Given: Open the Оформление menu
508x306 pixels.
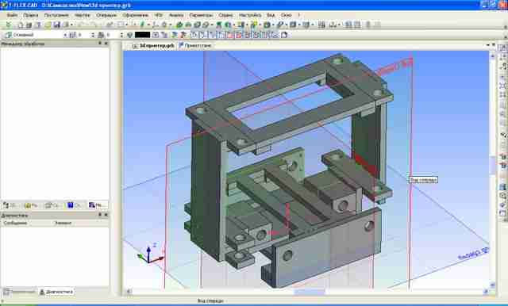Looking at the screenshot, I should pyautogui.click(x=135, y=15).
